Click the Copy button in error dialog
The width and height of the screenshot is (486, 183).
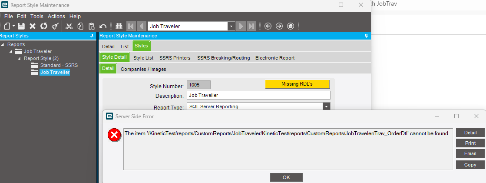(x=470, y=165)
